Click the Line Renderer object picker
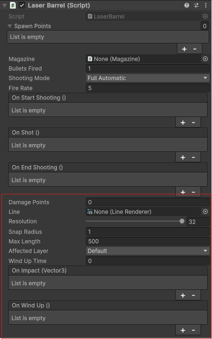This screenshot has height=339, width=212. tap(205, 212)
